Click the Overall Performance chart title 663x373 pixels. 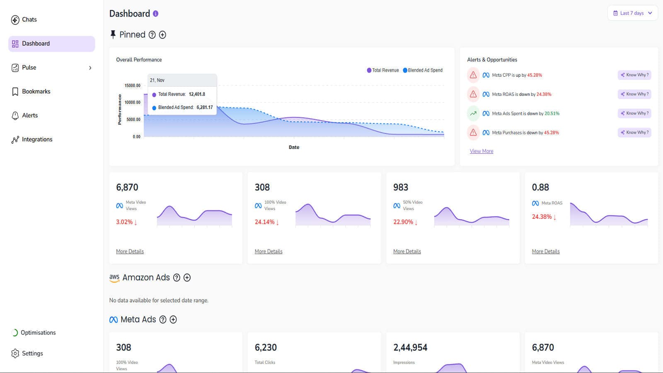pyautogui.click(x=139, y=60)
